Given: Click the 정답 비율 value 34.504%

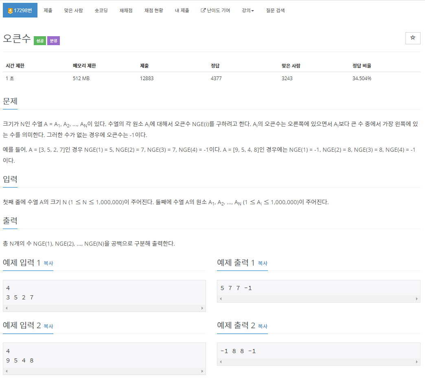Looking at the screenshot, I should pos(362,79).
